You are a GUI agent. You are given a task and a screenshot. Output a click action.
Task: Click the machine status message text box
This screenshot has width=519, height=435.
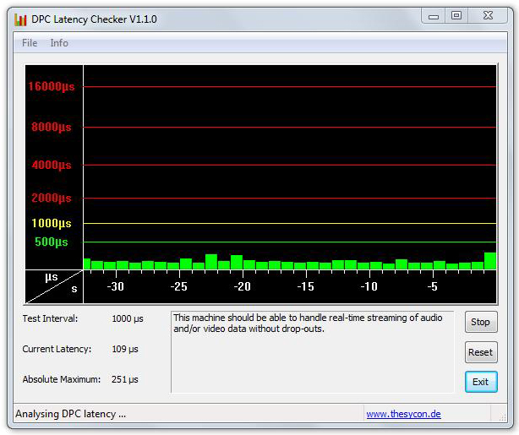tap(313, 351)
